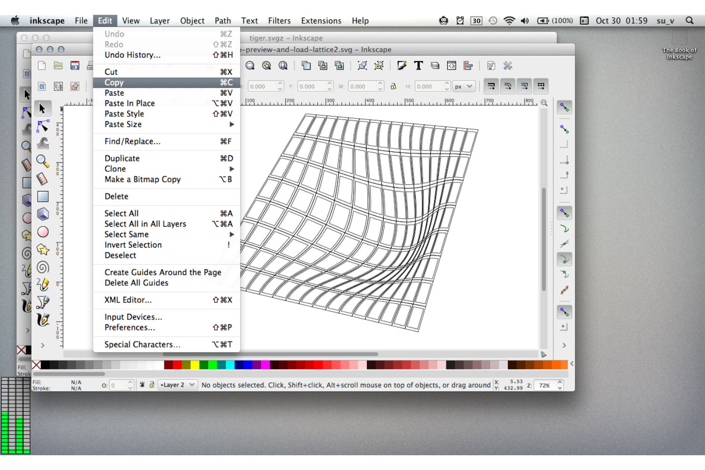Image resolution: width=705 pixels, height=470 pixels.
Task: Open the Layer 2 dropdown
Action: (x=178, y=385)
